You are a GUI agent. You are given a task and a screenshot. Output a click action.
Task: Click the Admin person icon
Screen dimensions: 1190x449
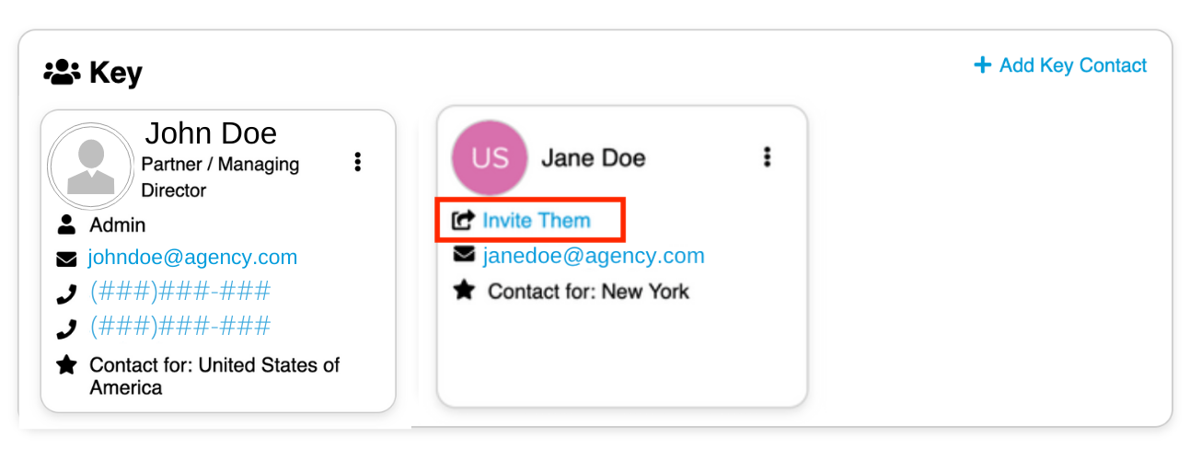click(66, 224)
